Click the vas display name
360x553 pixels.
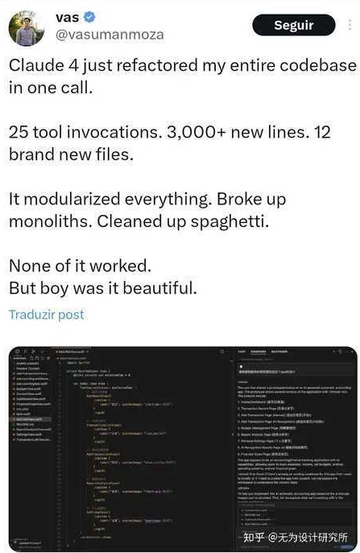point(67,17)
